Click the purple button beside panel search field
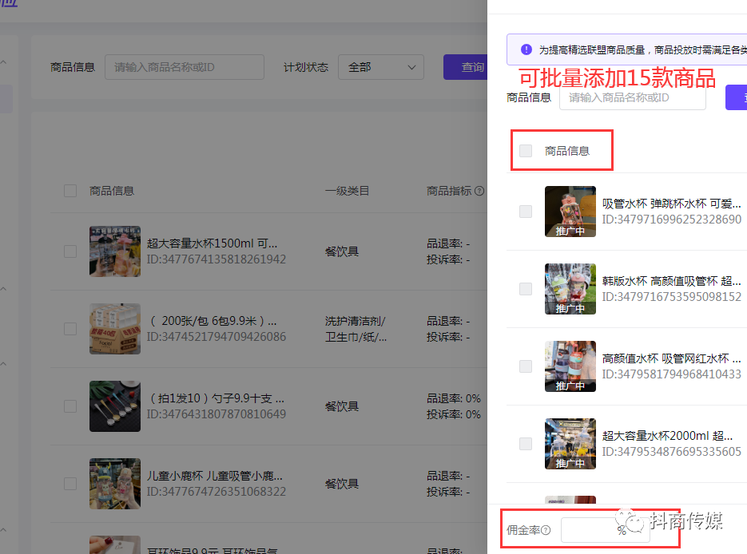The height and width of the screenshot is (554, 747). (736, 97)
